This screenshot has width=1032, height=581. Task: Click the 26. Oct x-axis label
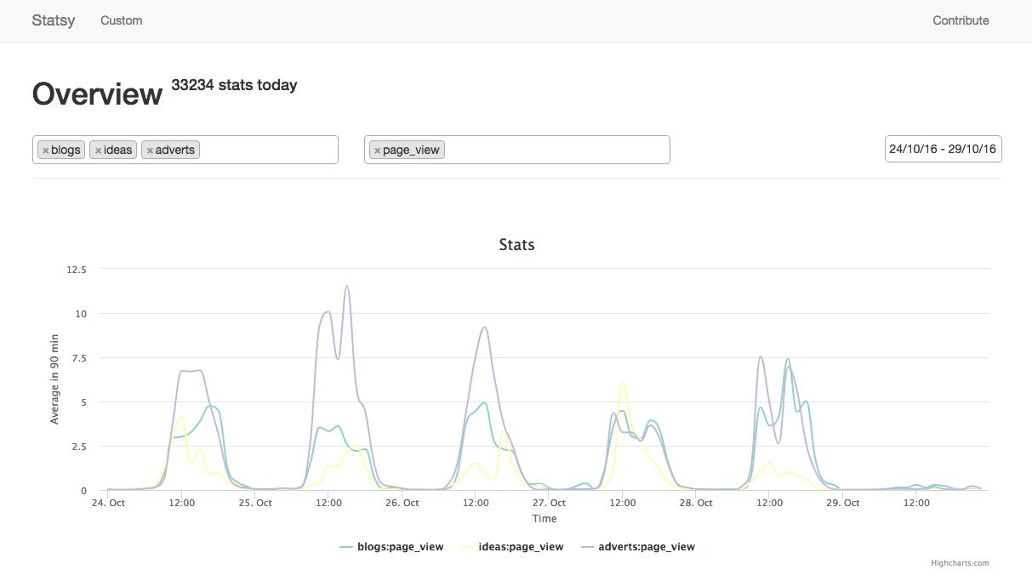[402, 503]
